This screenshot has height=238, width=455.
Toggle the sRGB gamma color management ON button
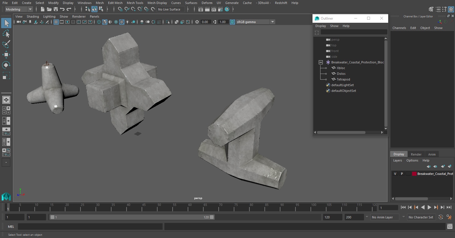232,22
